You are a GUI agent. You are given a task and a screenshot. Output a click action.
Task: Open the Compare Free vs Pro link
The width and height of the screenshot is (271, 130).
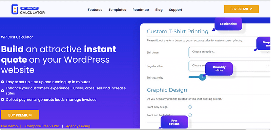coord(42,126)
